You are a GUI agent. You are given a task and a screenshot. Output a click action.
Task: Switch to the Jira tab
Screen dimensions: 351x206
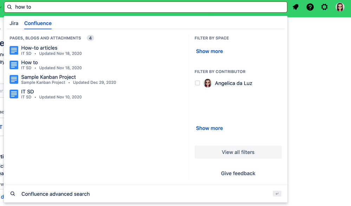14,23
